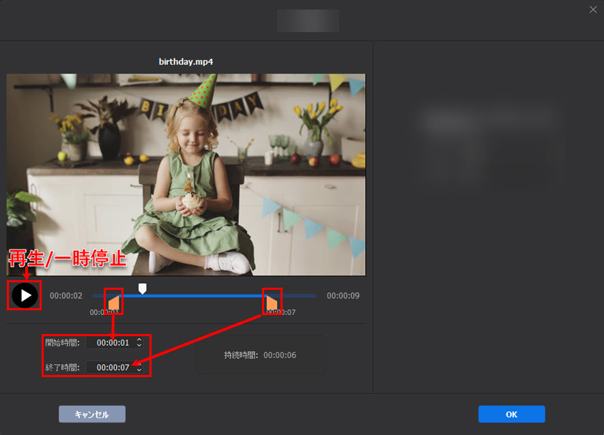Image resolution: width=604 pixels, height=435 pixels.
Task: Click the total length time 00:00:09
Action: (343, 296)
